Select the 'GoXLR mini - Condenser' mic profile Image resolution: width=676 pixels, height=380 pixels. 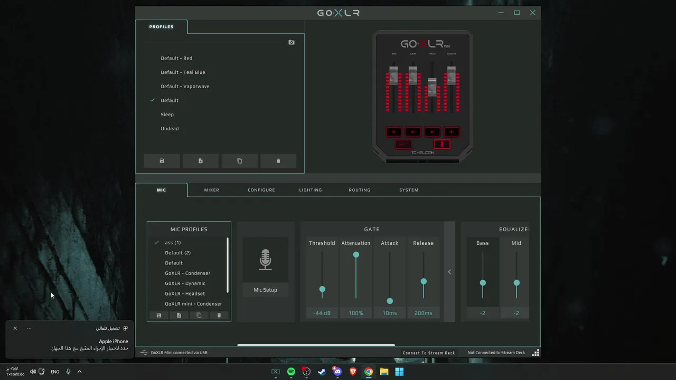tap(193, 304)
